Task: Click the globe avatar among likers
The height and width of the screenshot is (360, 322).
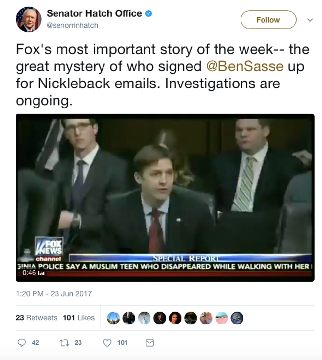Action: [x=237, y=318]
